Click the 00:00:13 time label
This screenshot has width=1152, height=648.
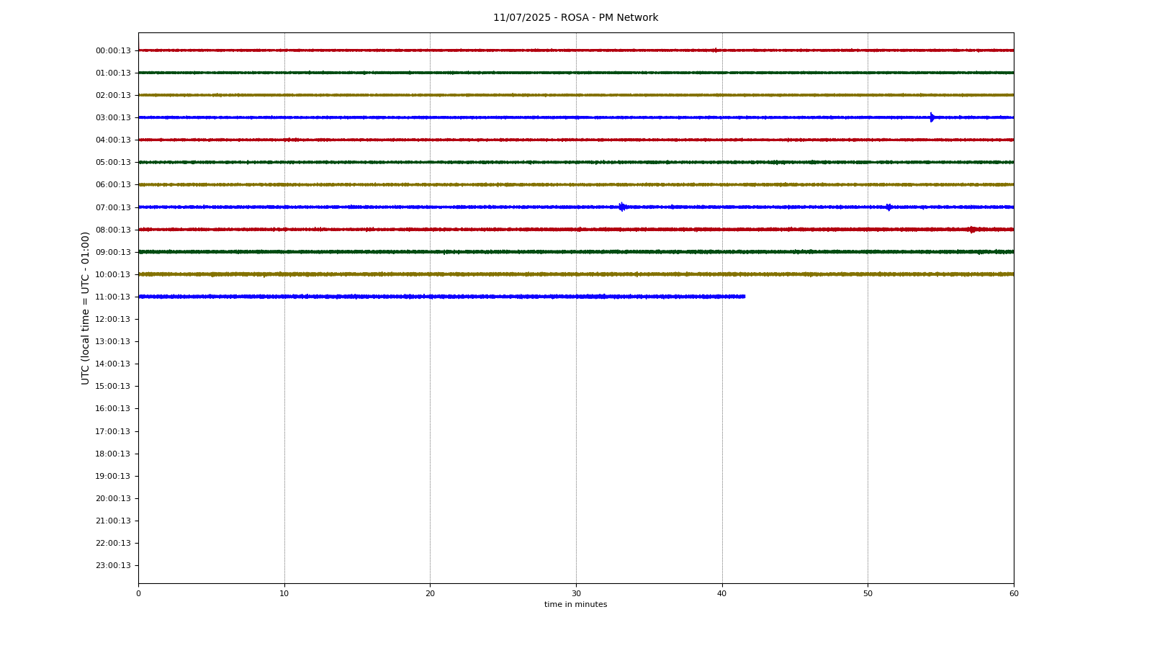[x=113, y=50]
